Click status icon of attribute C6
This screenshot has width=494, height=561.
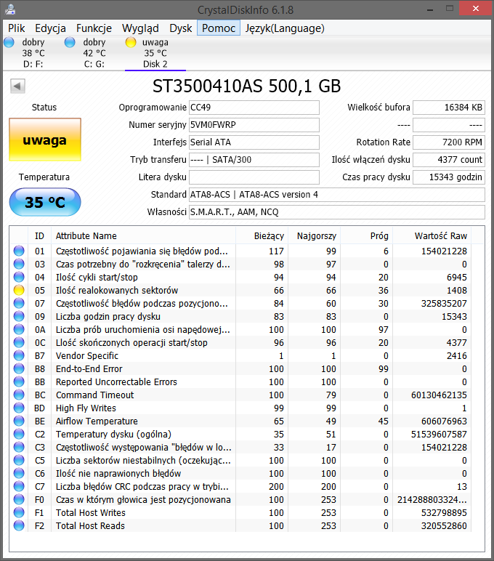point(19,473)
